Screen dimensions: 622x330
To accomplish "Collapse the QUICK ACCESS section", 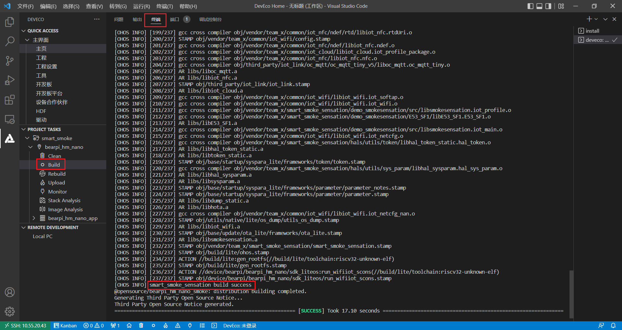I will pos(23,31).
